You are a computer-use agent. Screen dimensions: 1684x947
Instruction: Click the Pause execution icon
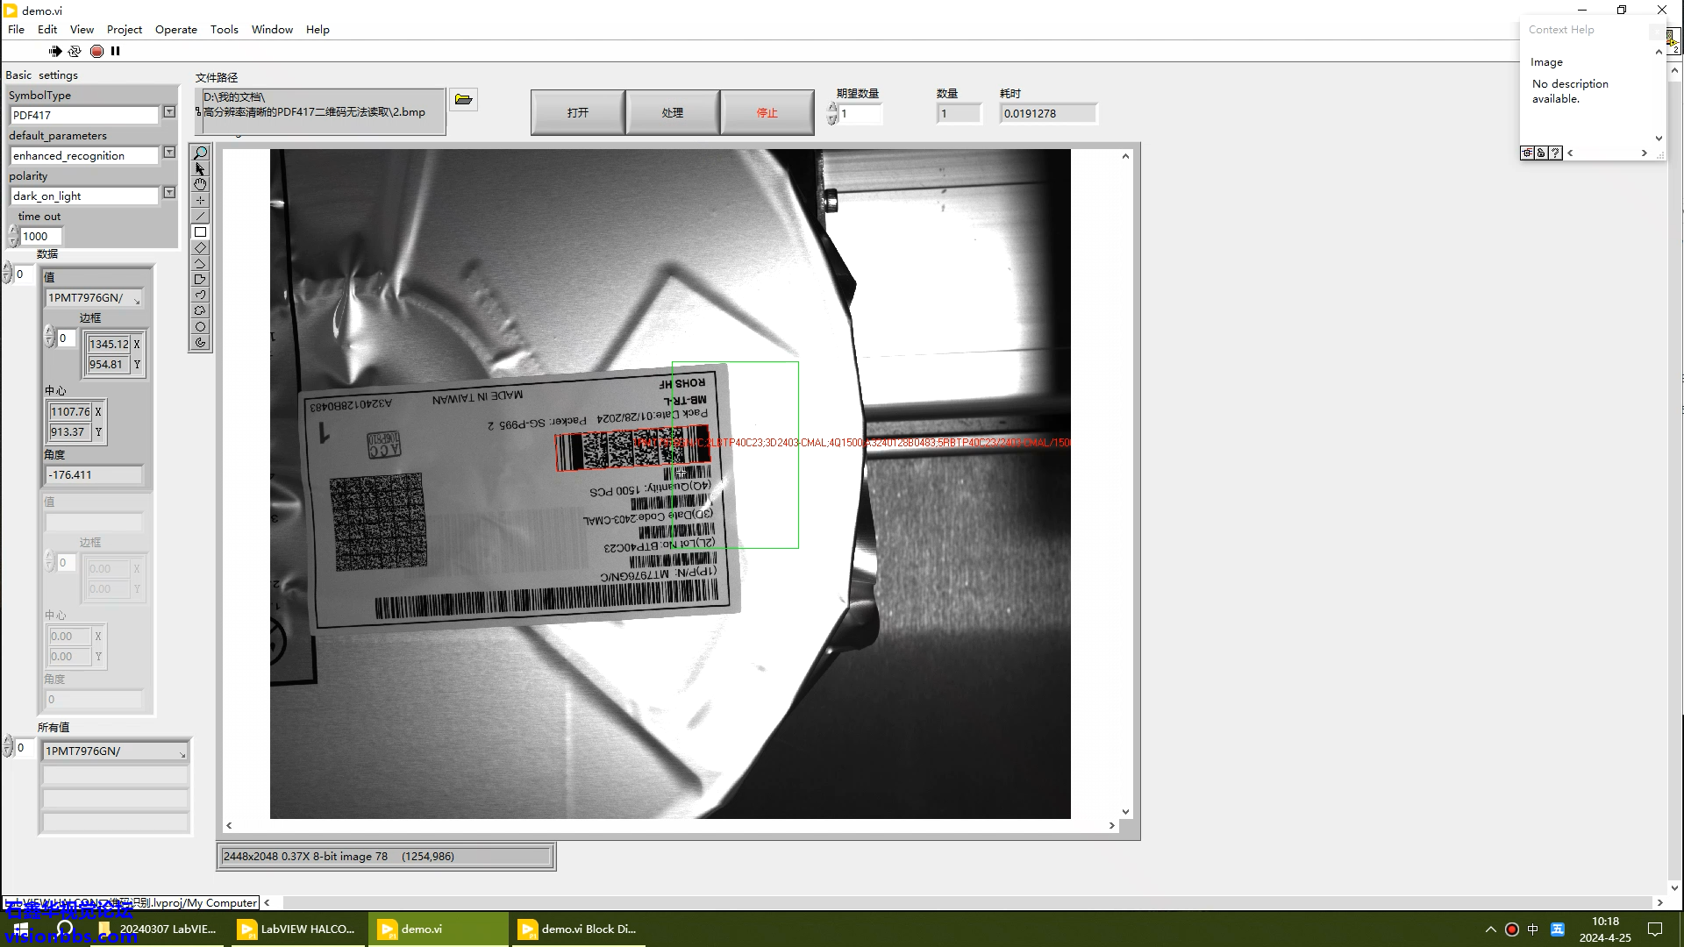pyautogui.click(x=115, y=51)
